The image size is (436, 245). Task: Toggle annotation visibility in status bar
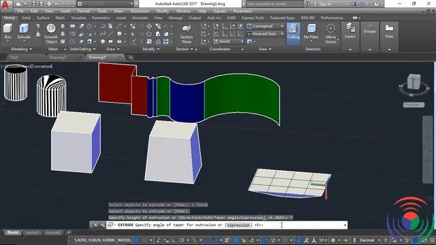[298, 240]
